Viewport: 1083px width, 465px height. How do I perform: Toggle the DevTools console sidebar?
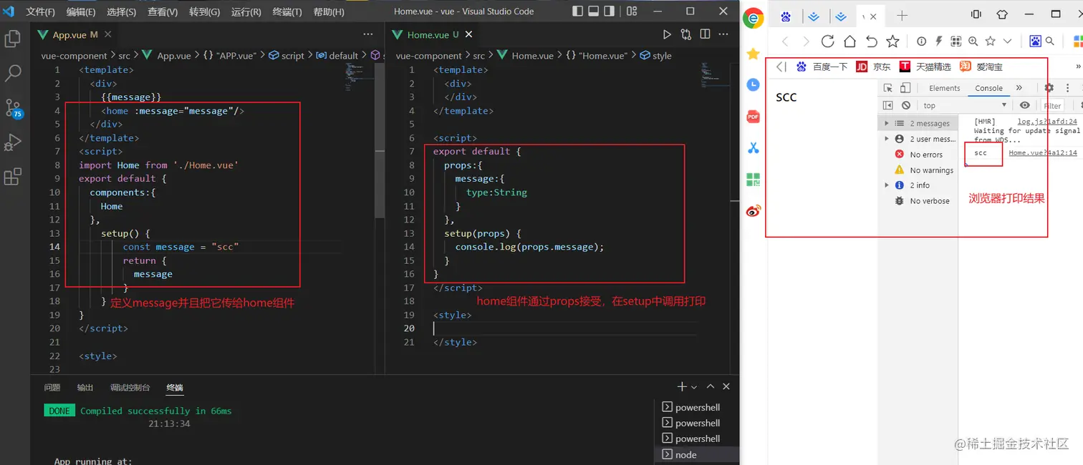888,105
